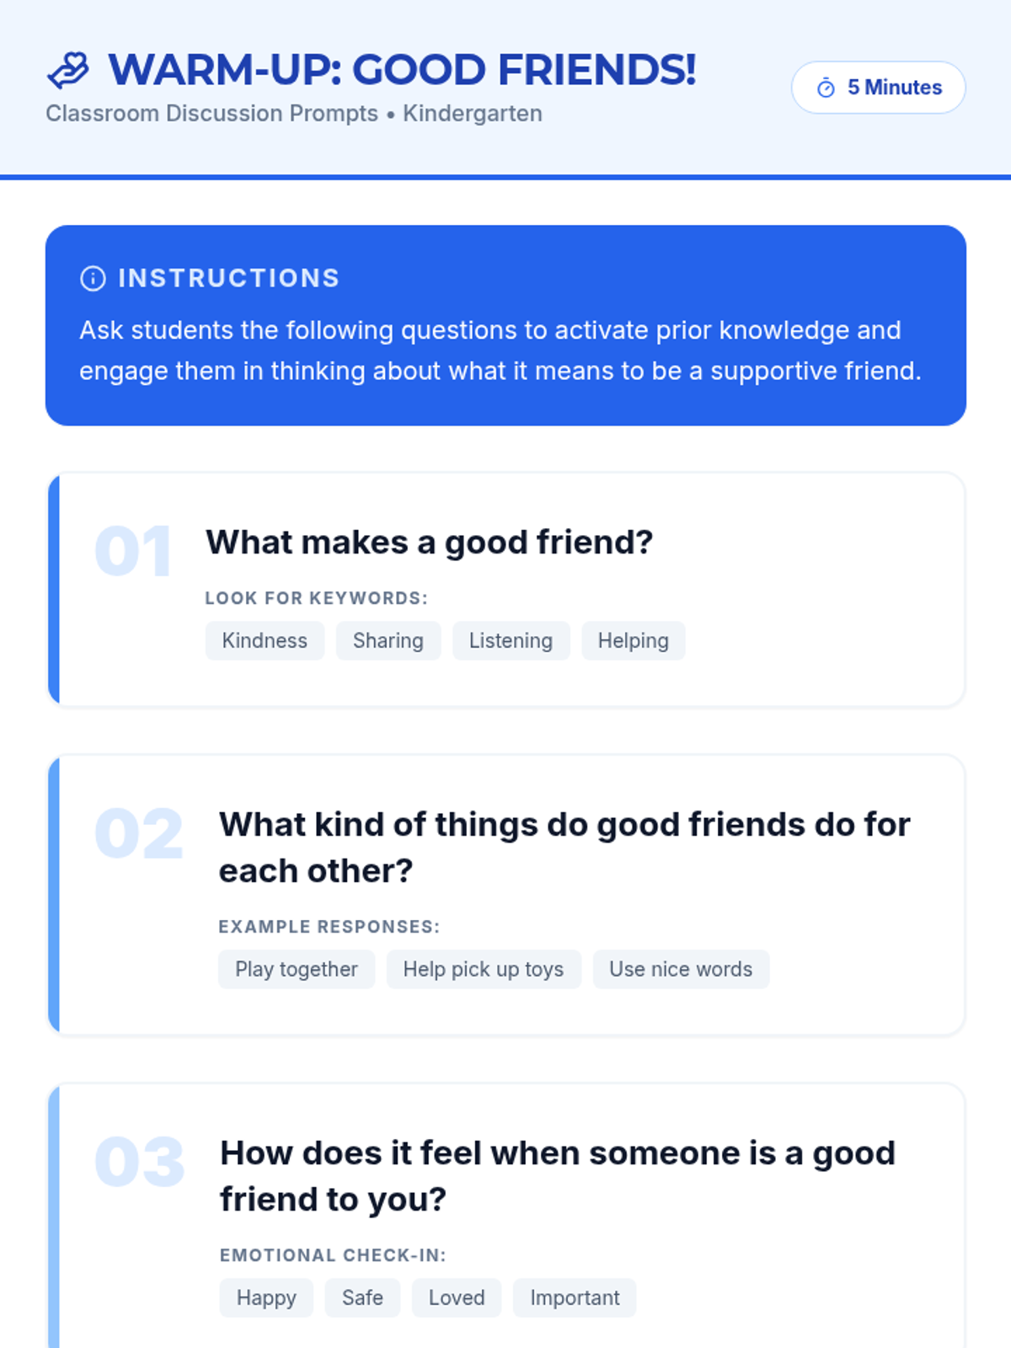Click the timer icon beside 5 Minutes
Viewport: 1011px width, 1348px height.
pos(826,88)
